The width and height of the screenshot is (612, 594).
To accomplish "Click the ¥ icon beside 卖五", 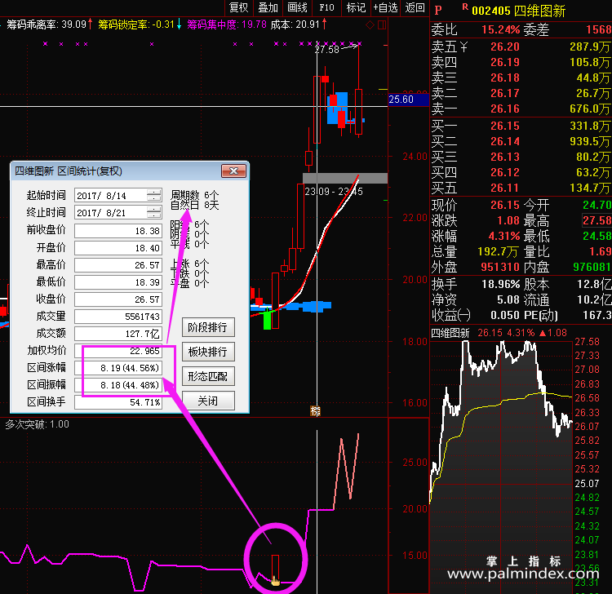I will point(463,47).
